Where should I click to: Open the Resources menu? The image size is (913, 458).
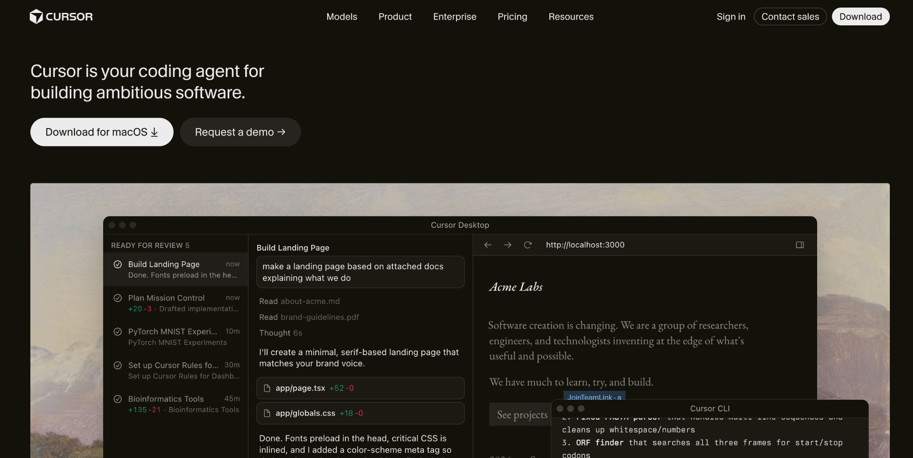tap(571, 16)
